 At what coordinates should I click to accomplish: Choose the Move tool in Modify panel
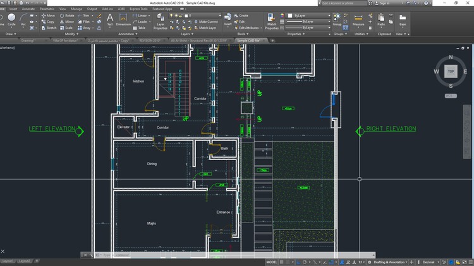coord(47,15)
